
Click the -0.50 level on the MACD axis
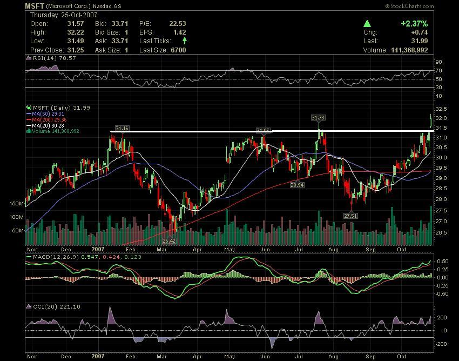442,294
